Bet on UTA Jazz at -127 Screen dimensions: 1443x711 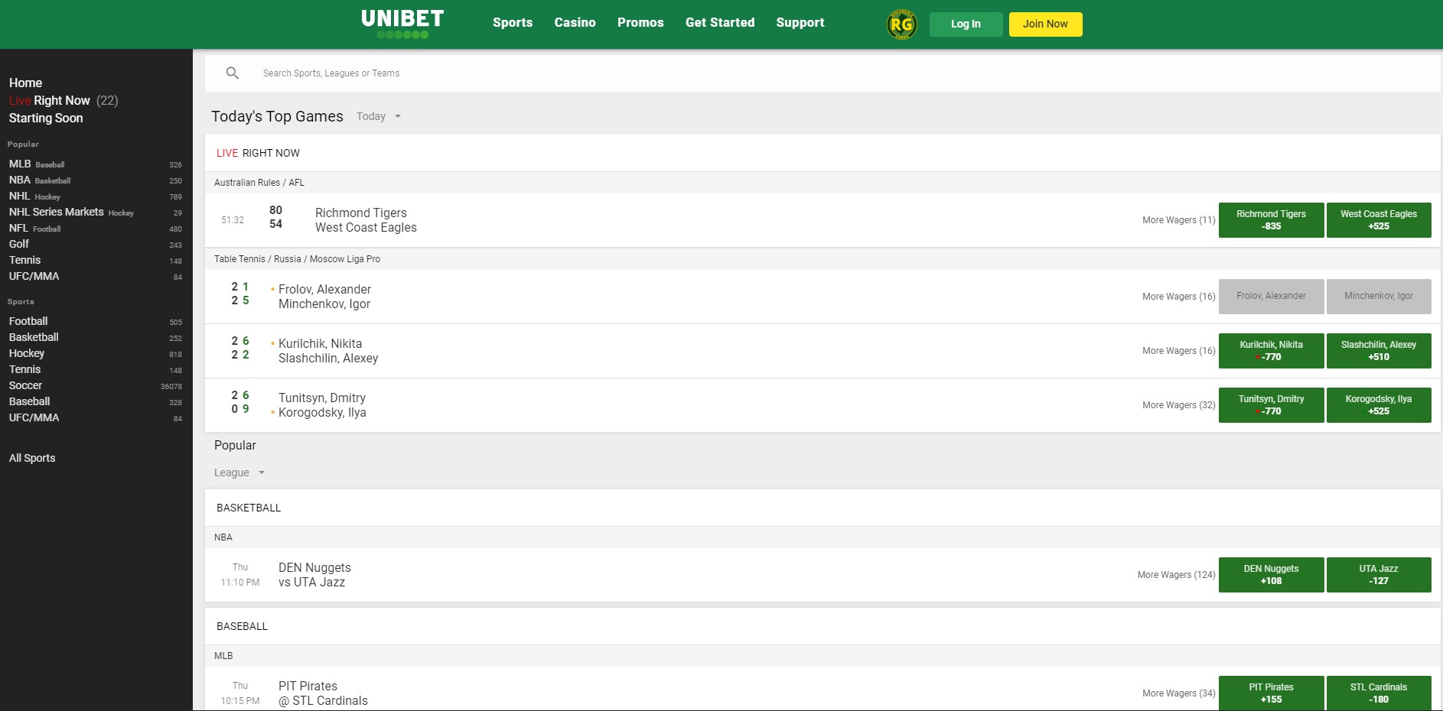(x=1379, y=575)
